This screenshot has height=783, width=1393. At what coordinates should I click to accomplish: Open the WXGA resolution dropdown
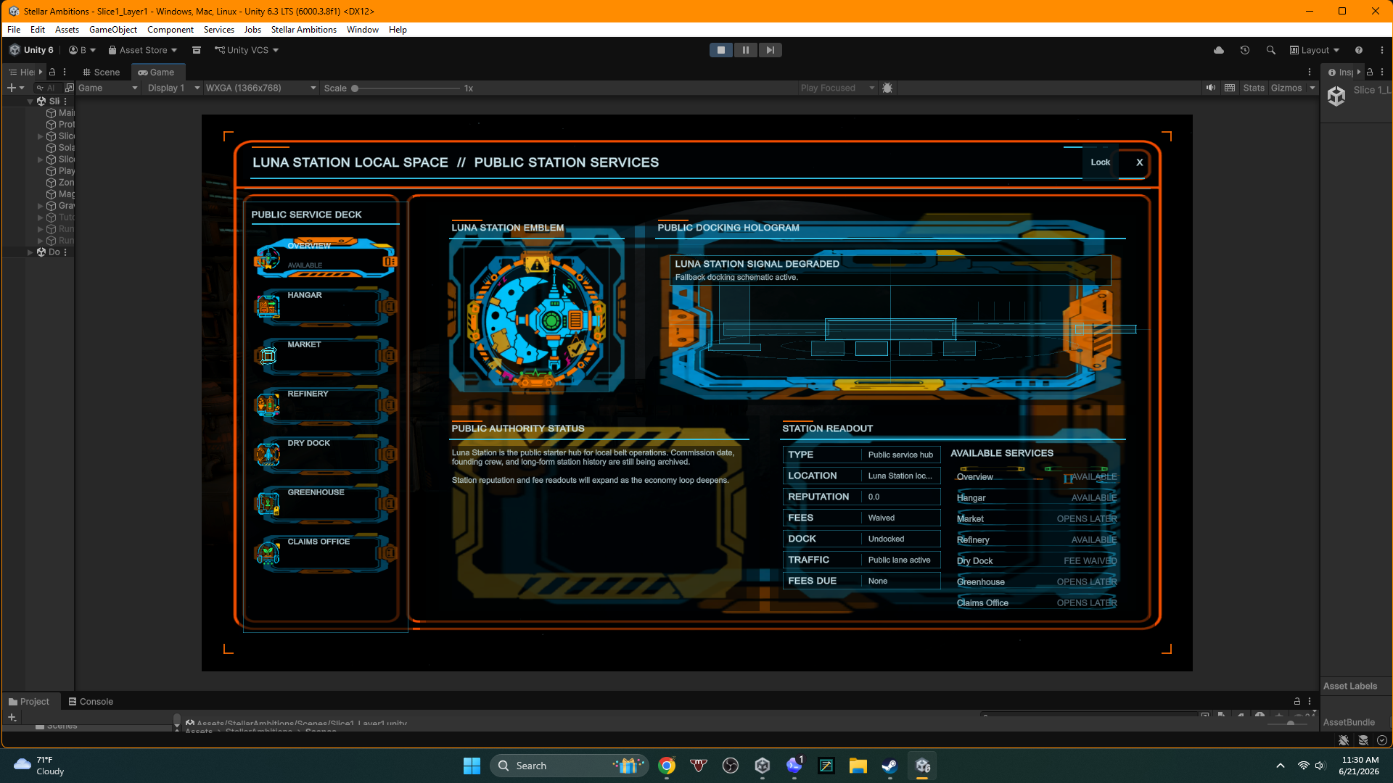[261, 88]
